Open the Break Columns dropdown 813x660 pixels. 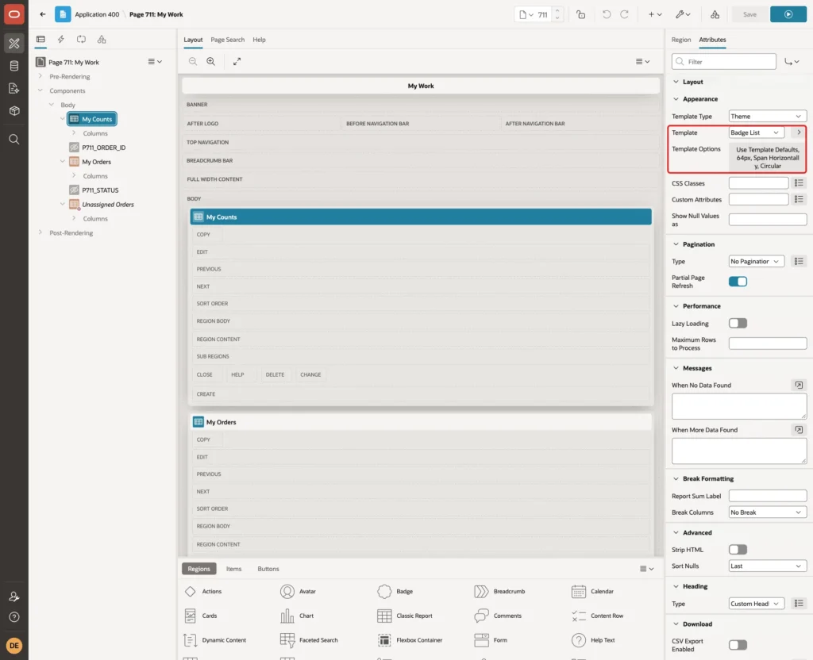click(x=768, y=512)
